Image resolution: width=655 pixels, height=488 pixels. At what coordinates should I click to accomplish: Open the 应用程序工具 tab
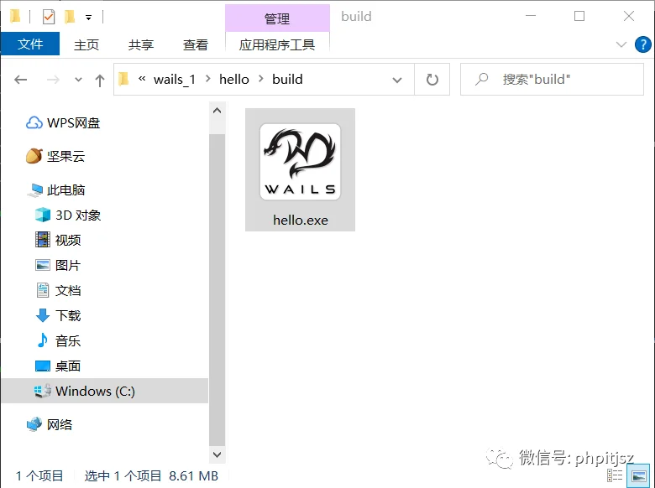click(277, 44)
